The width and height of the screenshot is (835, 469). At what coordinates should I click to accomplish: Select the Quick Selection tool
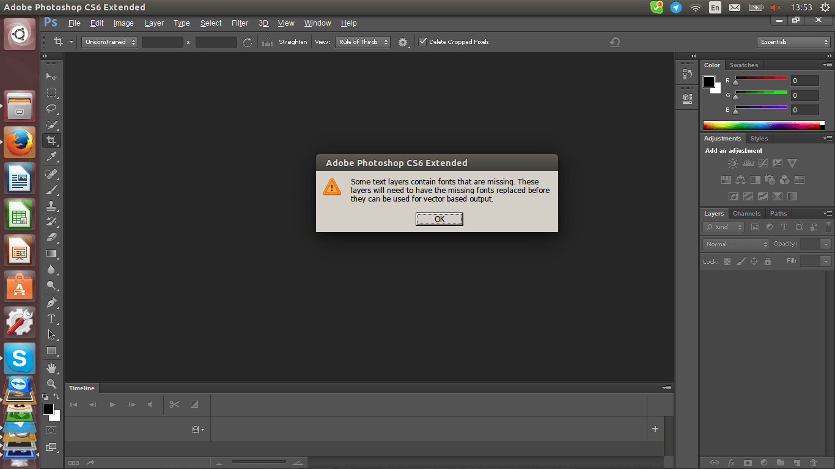pos(52,125)
